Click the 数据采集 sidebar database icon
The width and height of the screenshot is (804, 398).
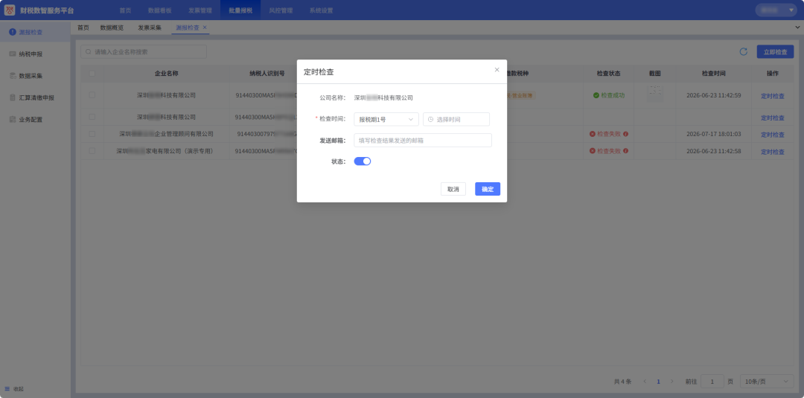[x=13, y=76]
